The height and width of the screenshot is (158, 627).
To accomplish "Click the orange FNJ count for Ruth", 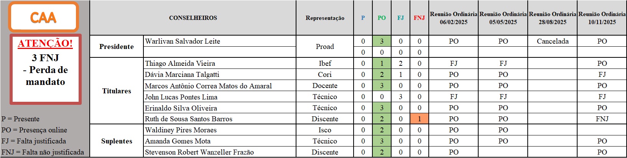I will point(419,119).
